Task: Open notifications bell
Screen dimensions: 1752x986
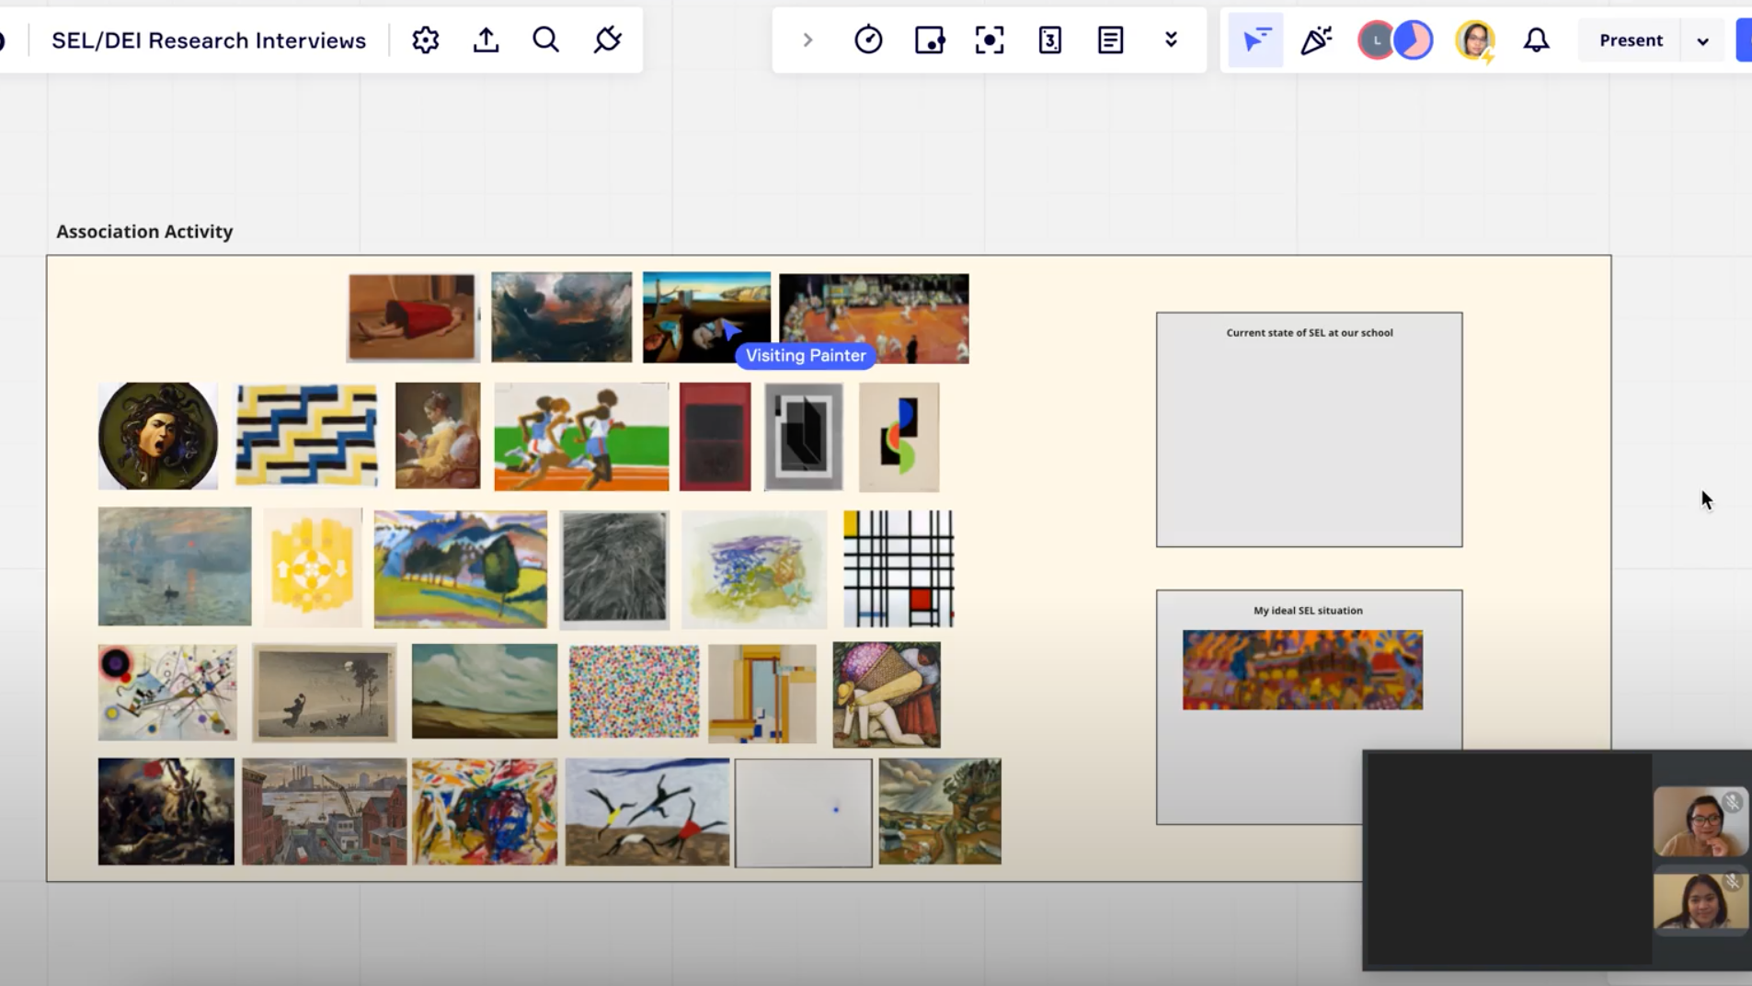Action: click(1536, 40)
